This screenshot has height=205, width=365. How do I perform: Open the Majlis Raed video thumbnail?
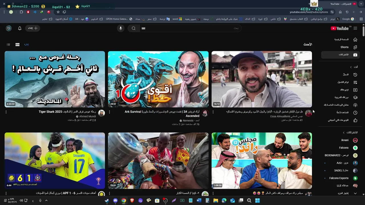pos(262,161)
